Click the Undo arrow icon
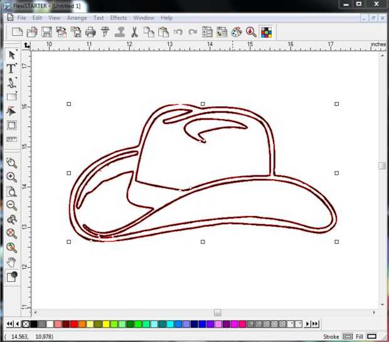The height and width of the screenshot is (342, 389). (178, 32)
